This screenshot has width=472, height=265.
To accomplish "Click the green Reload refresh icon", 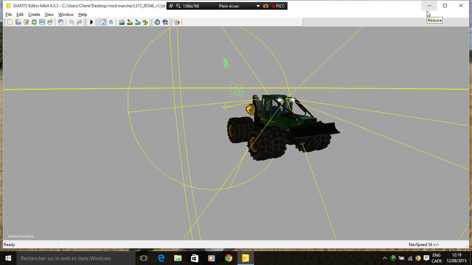I will [34, 22].
